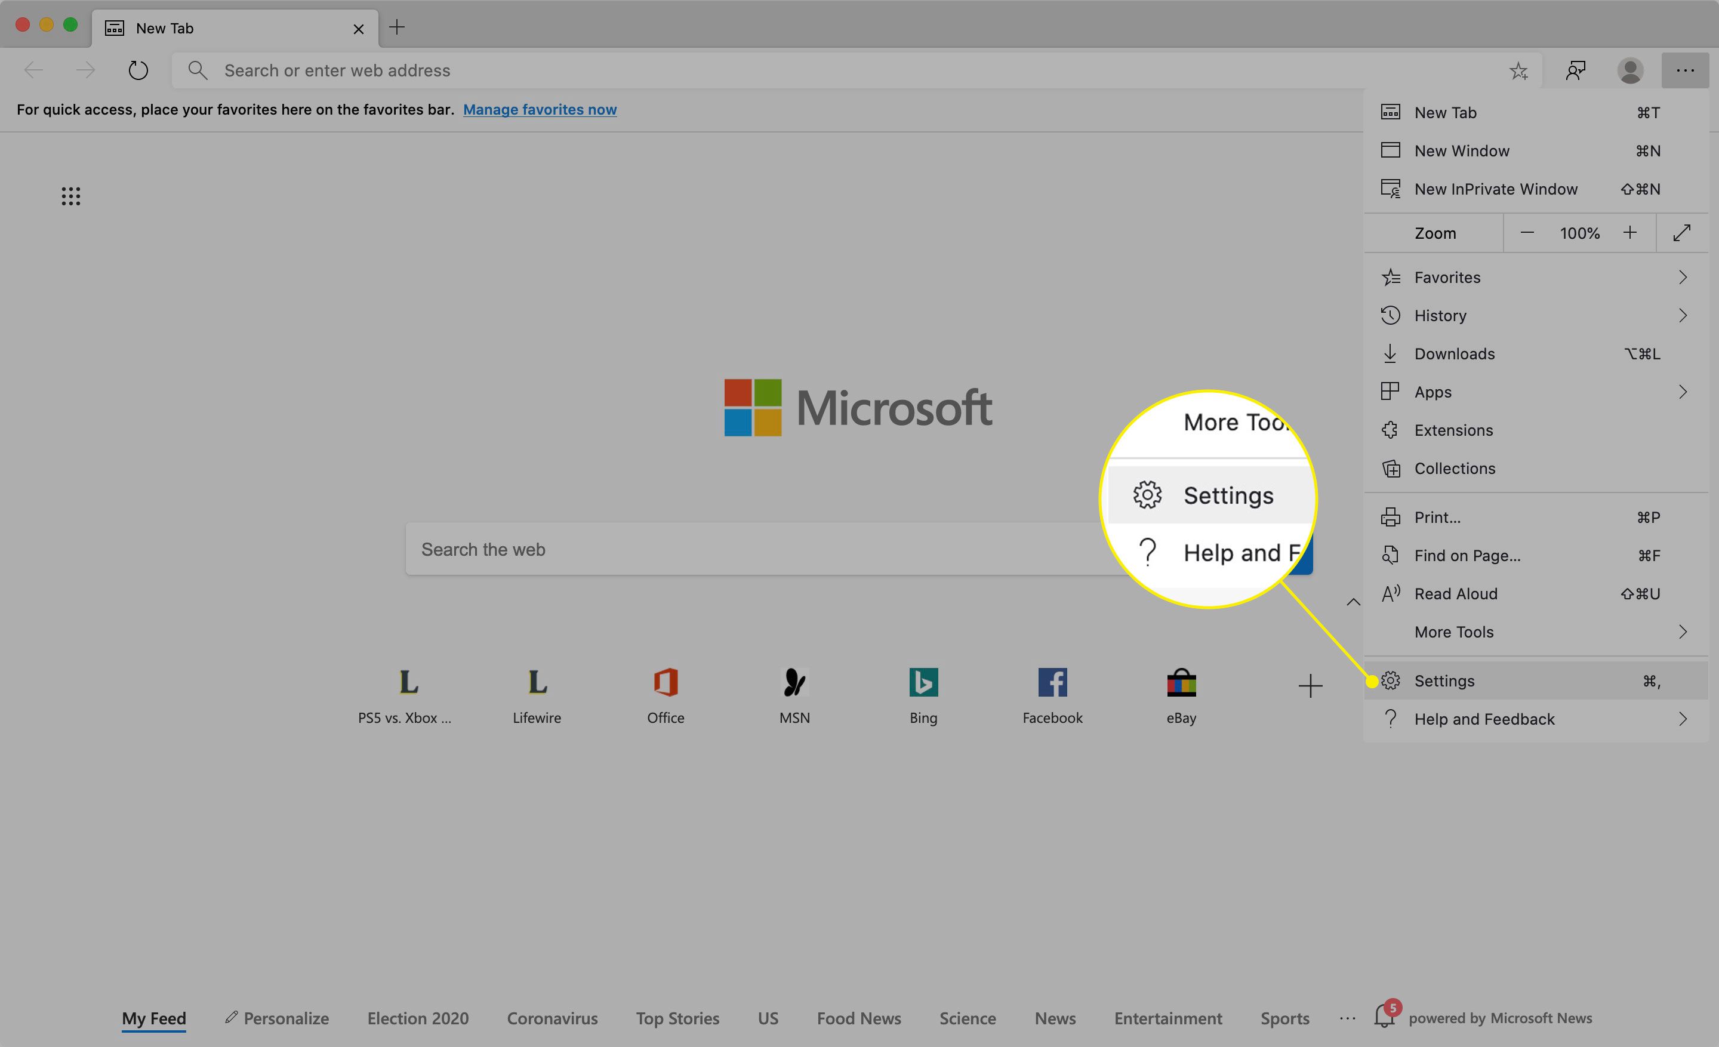
Task: Open the feedback icon in toolbar
Action: (1576, 70)
